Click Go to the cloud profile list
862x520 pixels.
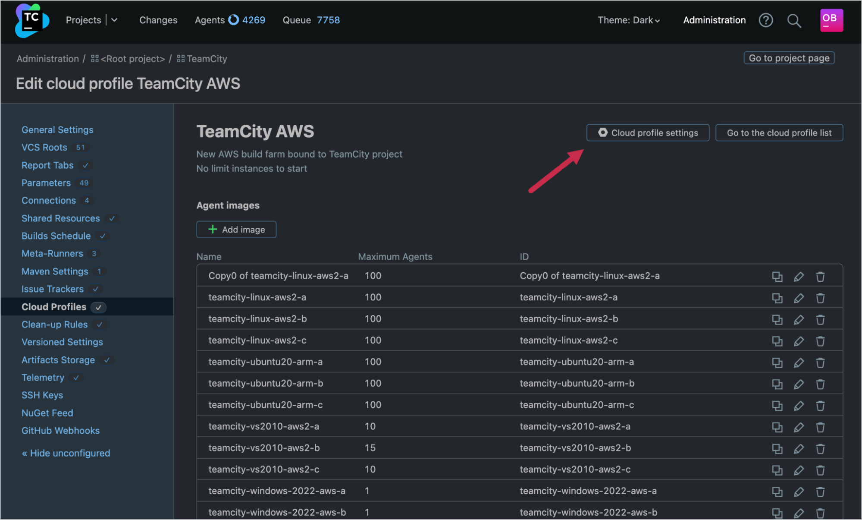[x=779, y=133]
